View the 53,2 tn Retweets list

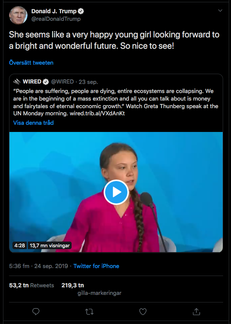[32, 285]
